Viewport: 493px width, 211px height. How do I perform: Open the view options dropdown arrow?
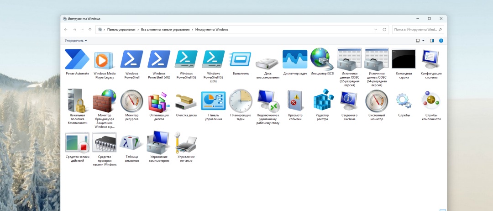(423, 41)
